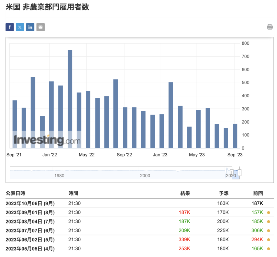Click the page title 米国 非農業部門雇用者数
The width and height of the screenshot is (277, 257).
click(x=47, y=7)
